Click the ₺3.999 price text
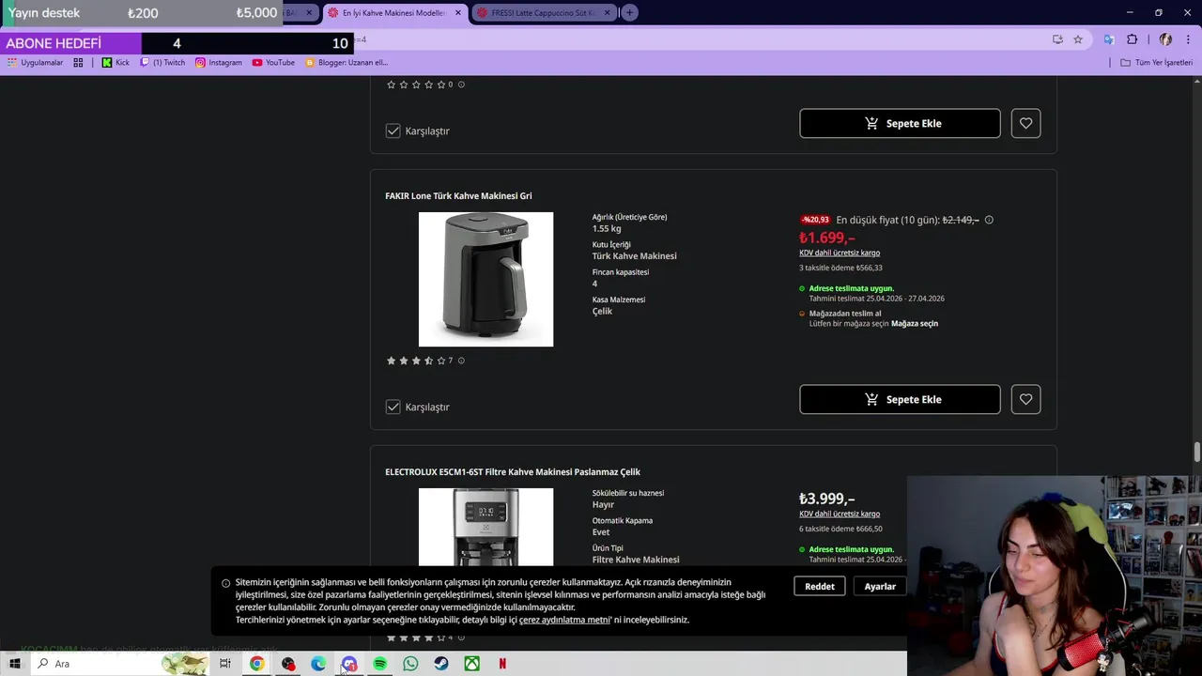Viewport: 1202px width, 676px height. coord(826,499)
